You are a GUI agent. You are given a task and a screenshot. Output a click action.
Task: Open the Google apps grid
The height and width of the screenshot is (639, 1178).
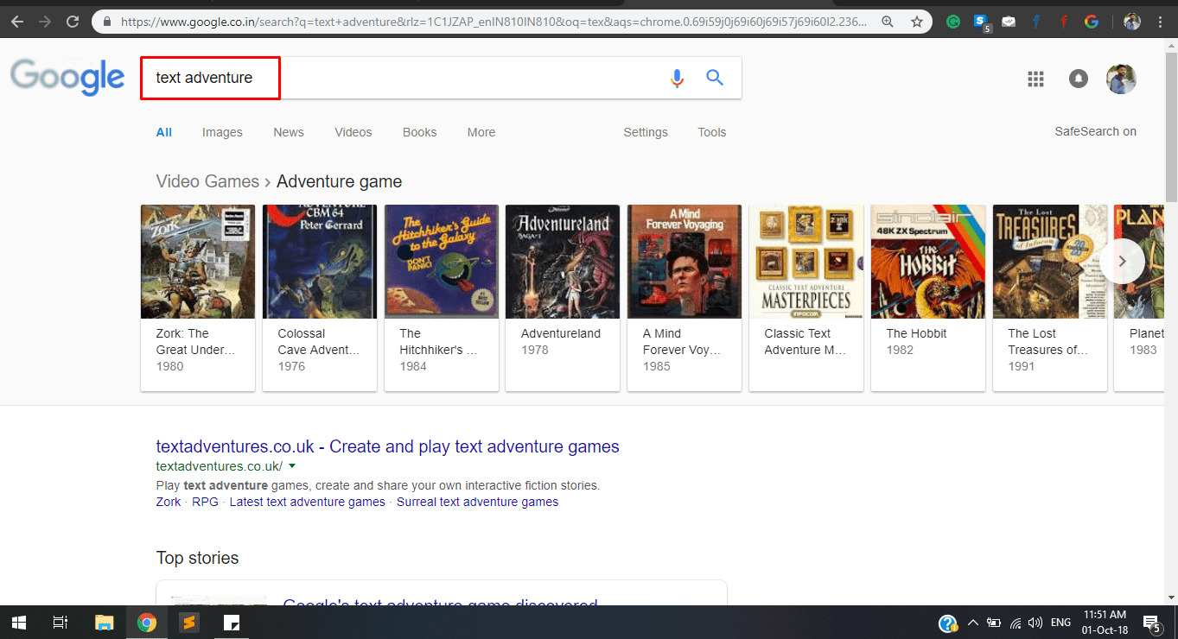1035,79
